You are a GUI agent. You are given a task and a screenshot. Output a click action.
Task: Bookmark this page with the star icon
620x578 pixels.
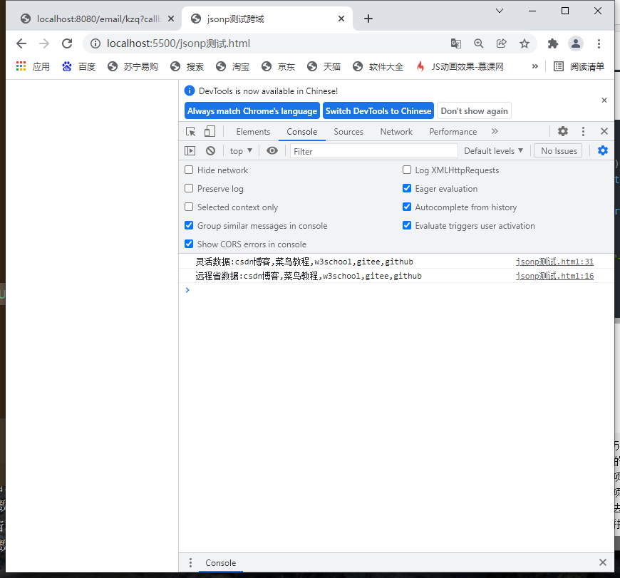[525, 43]
